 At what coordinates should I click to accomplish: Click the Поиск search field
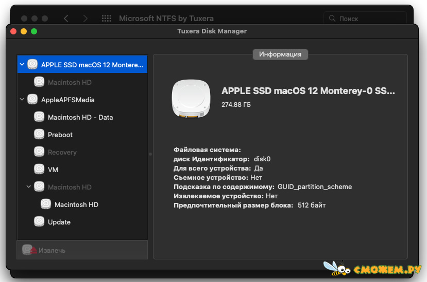click(365, 18)
